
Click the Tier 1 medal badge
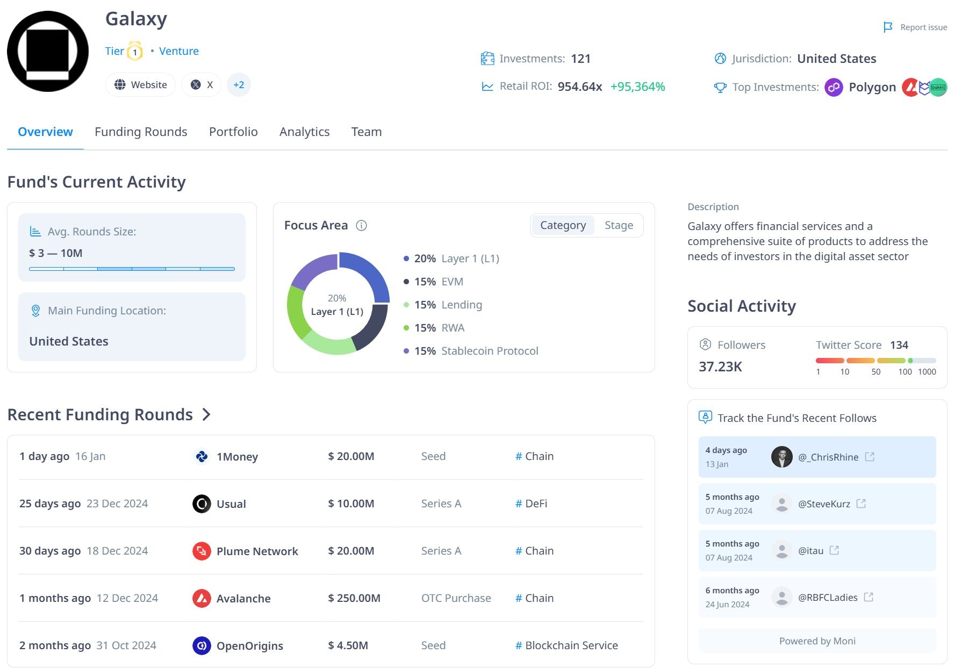135,52
